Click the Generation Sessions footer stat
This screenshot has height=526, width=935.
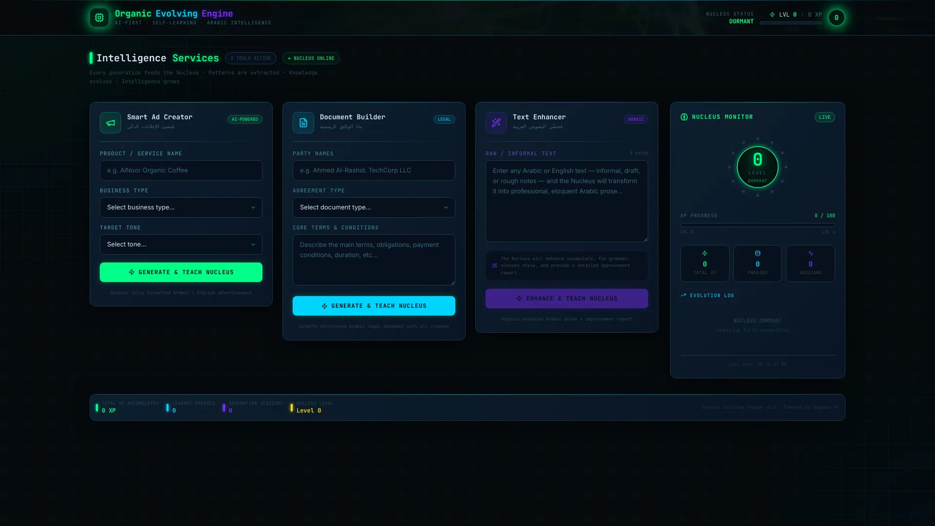click(x=253, y=408)
